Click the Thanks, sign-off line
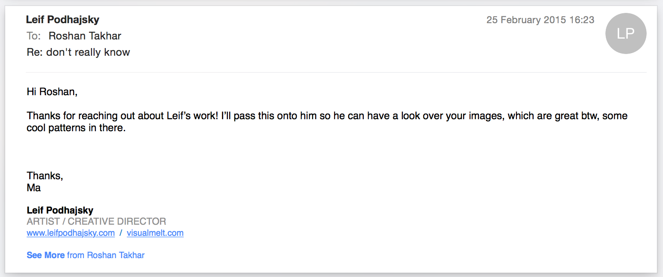663x277 pixels. 45,175
